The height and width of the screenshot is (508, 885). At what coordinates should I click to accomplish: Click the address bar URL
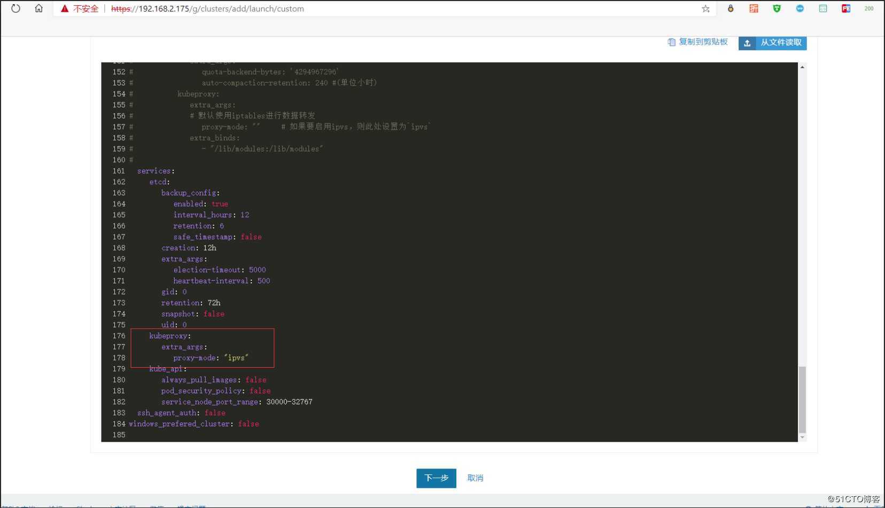(x=207, y=9)
